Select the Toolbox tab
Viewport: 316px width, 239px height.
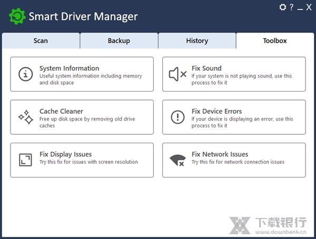pos(275,41)
